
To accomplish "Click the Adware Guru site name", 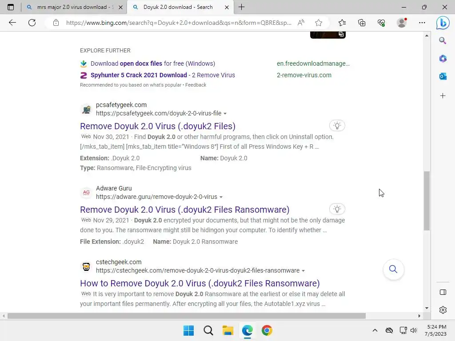I will 114,188.
